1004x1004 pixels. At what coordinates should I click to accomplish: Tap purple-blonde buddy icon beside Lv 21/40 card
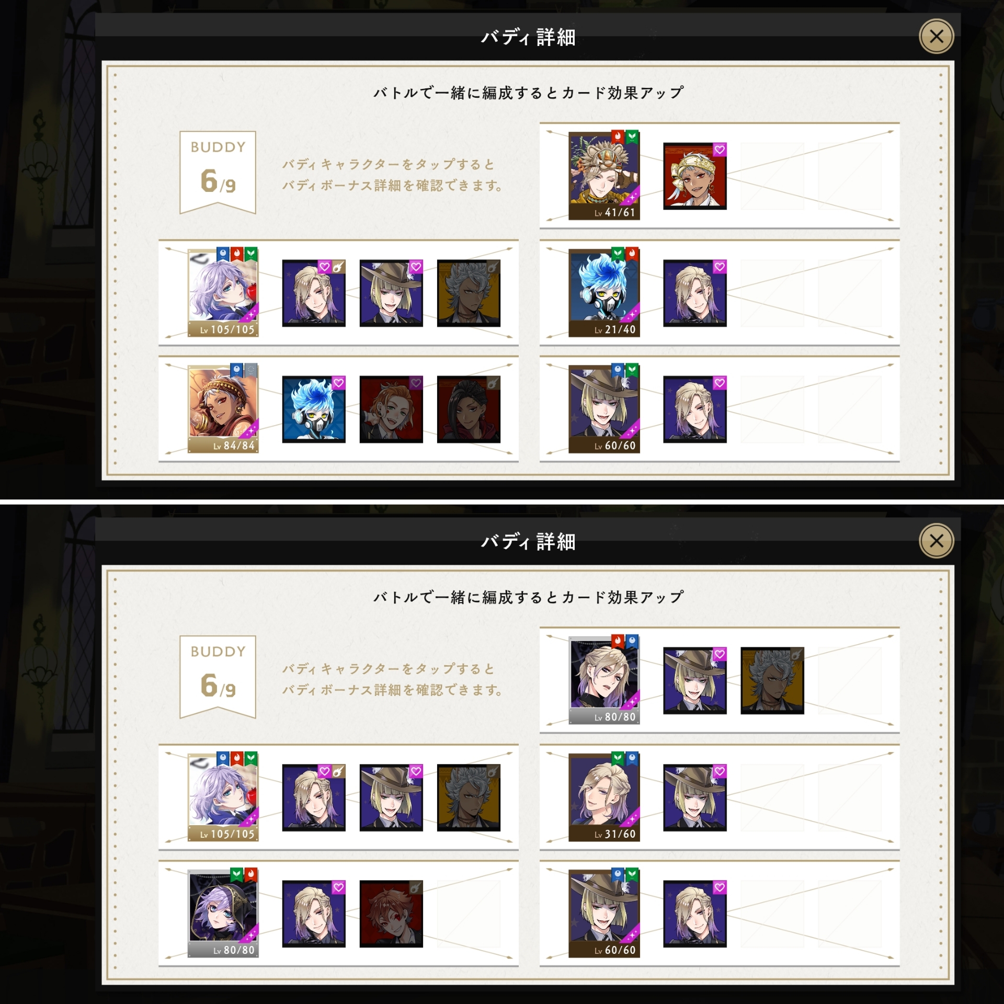point(695,293)
